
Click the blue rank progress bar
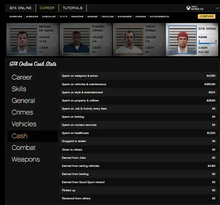point(207,43)
